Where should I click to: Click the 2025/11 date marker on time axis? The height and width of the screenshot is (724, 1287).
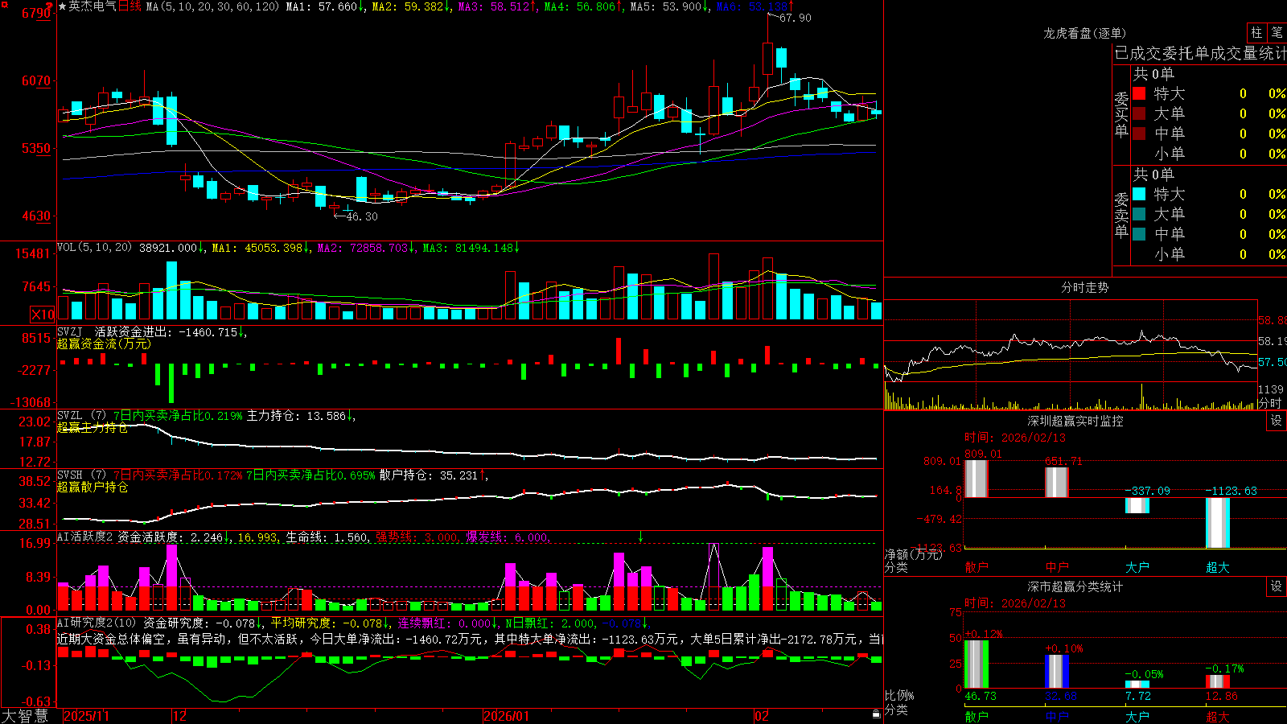tap(86, 716)
